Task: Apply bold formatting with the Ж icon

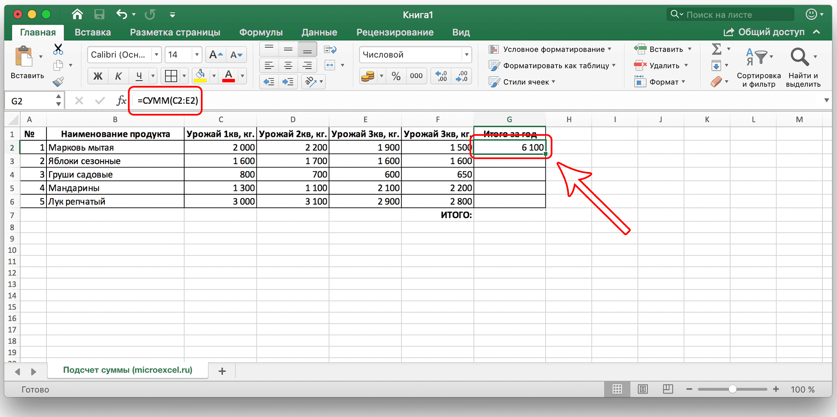Action: click(98, 76)
